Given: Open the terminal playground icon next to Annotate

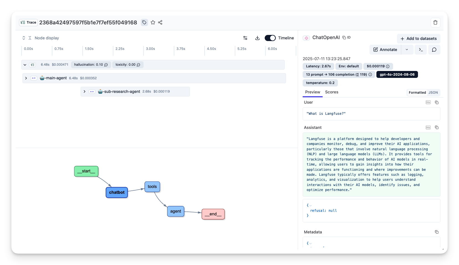Looking at the screenshot, I should point(421,50).
